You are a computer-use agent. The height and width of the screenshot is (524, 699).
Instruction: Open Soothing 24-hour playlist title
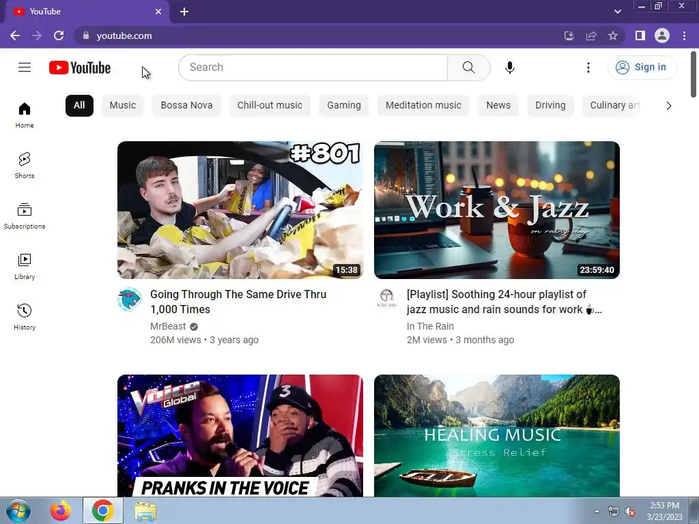click(504, 302)
